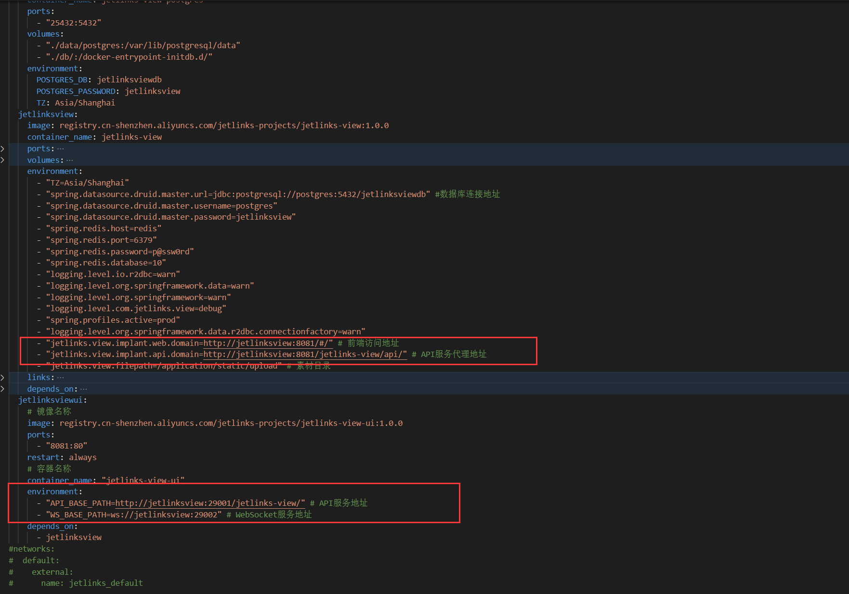Click the POSTGRES_PASSWORD key

coord(76,92)
